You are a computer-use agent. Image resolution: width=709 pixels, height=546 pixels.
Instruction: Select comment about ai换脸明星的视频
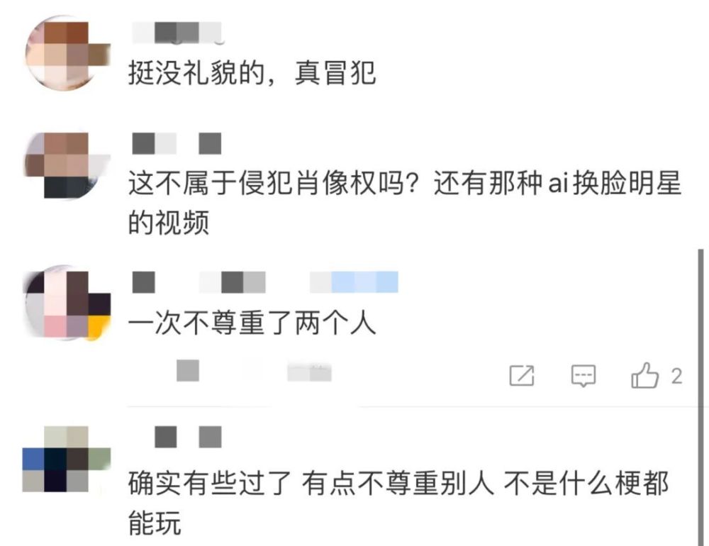point(405,202)
